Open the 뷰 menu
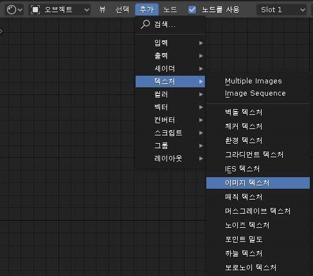 click(102, 10)
